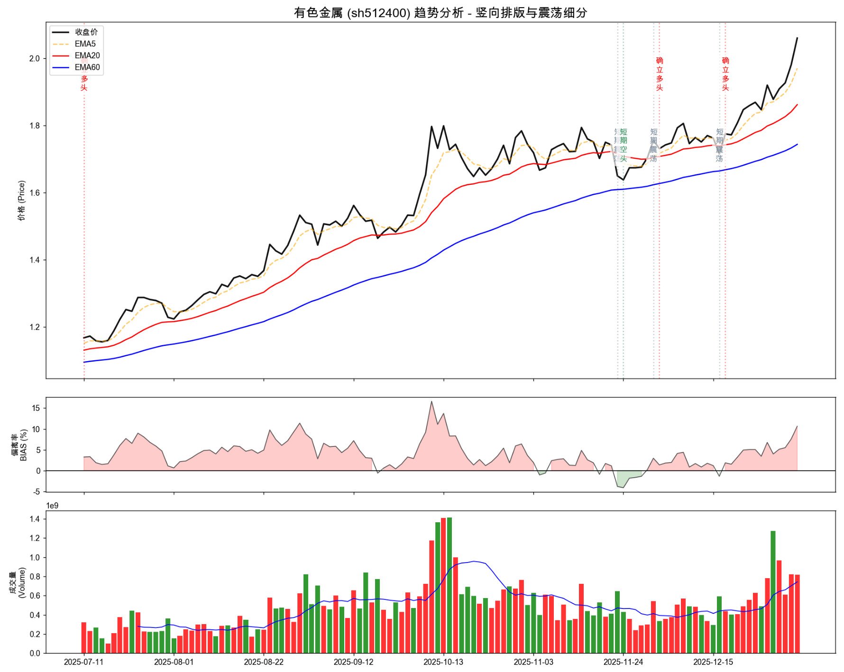The image size is (844, 672).
Task: Click the highest peak in BIAS panel
Action: click(x=431, y=402)
